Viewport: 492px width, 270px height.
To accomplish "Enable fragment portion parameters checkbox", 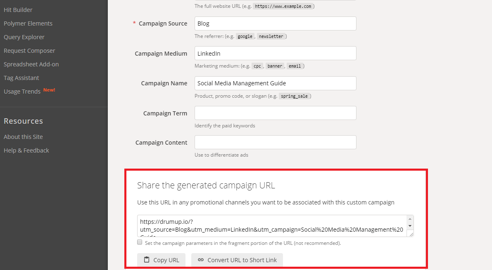I will click(140, 242).
